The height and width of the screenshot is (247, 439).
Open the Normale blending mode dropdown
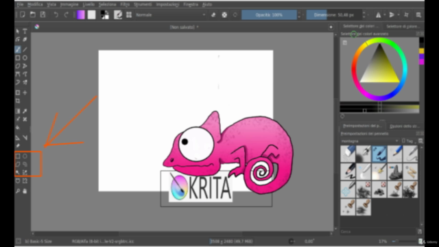point(171,15)
